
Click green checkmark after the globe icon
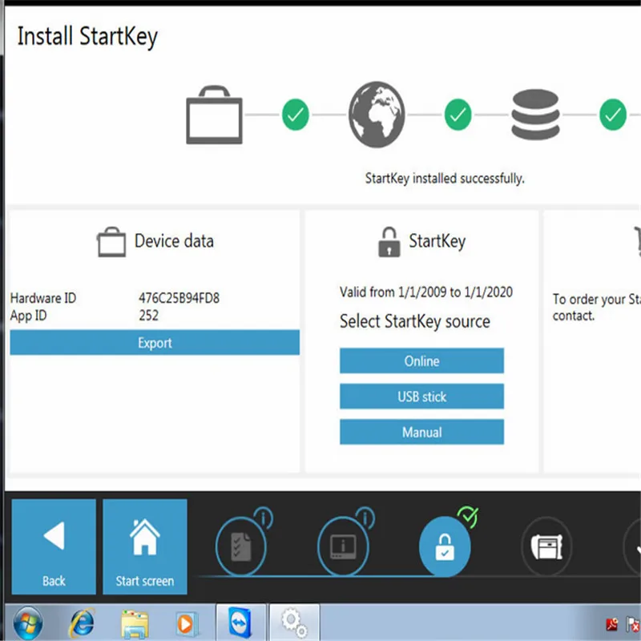(458, 115)
